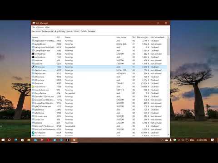Open the Options menu
The image size is (218, 163).
click(40, 27)
